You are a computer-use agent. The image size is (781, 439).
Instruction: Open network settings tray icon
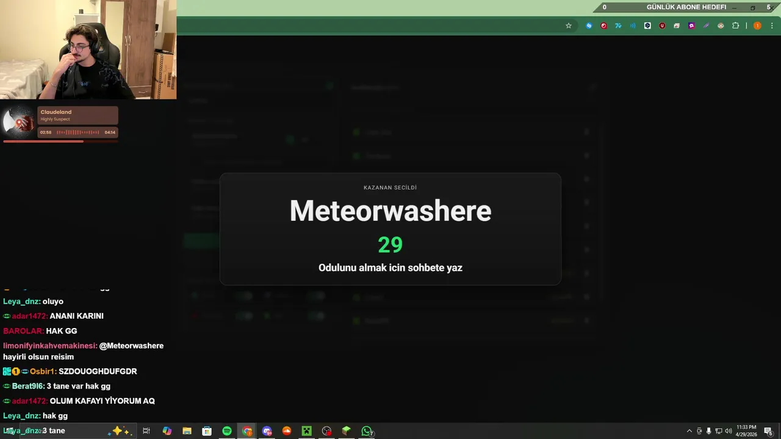click(x=718, y=431)
